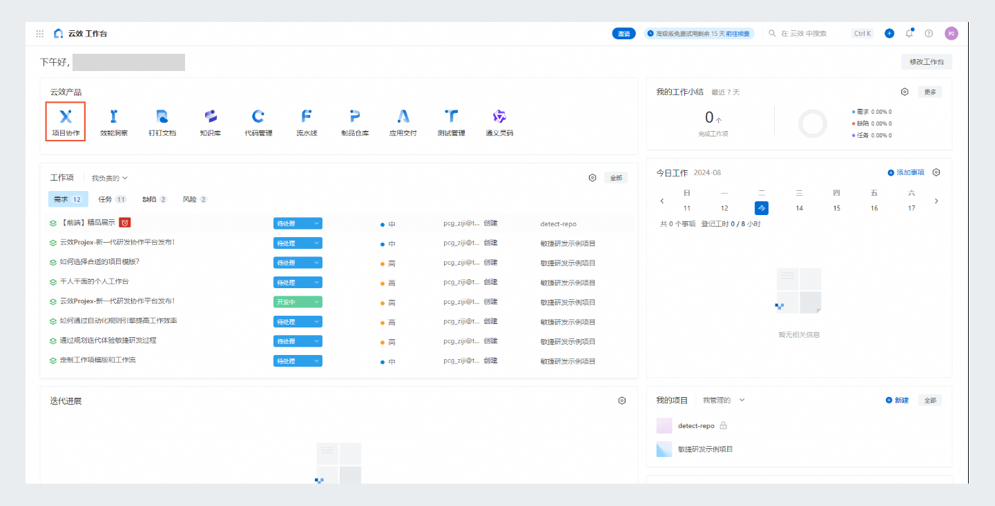Expand the 我管理的 project filter dropdown
This screenshot has width=995, height=506.
coord(724,400)
